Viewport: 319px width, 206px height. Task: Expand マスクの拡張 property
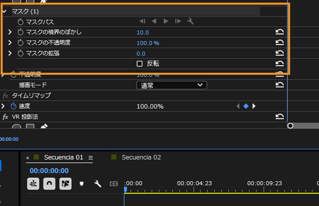point(10,53)
